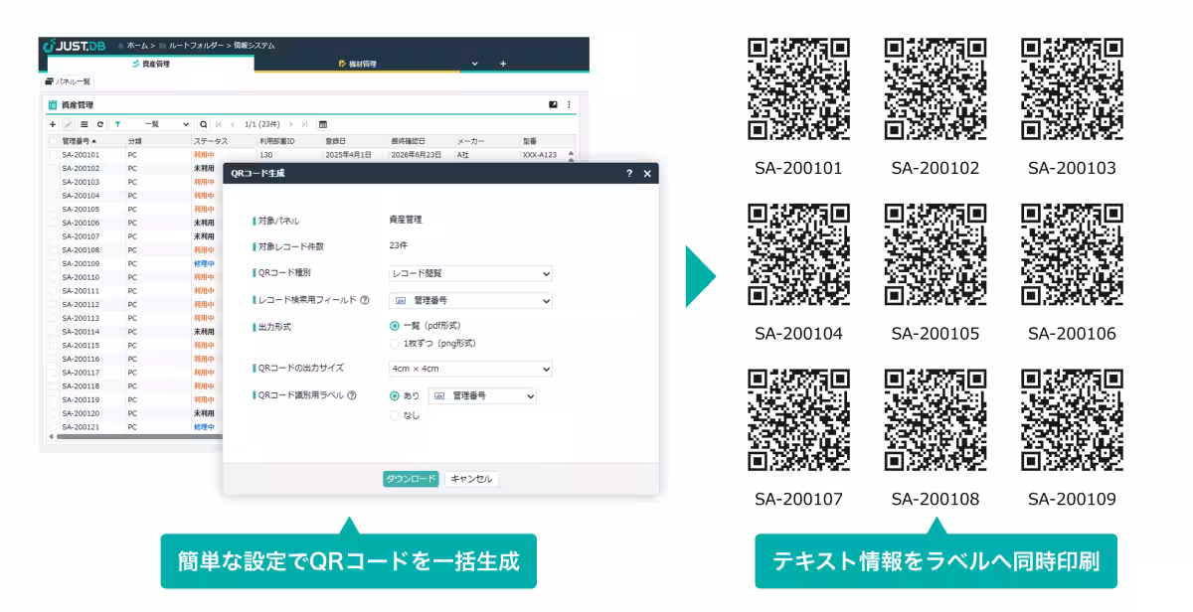Open identification label field dropdown 管理番号

tap(482, 395)
